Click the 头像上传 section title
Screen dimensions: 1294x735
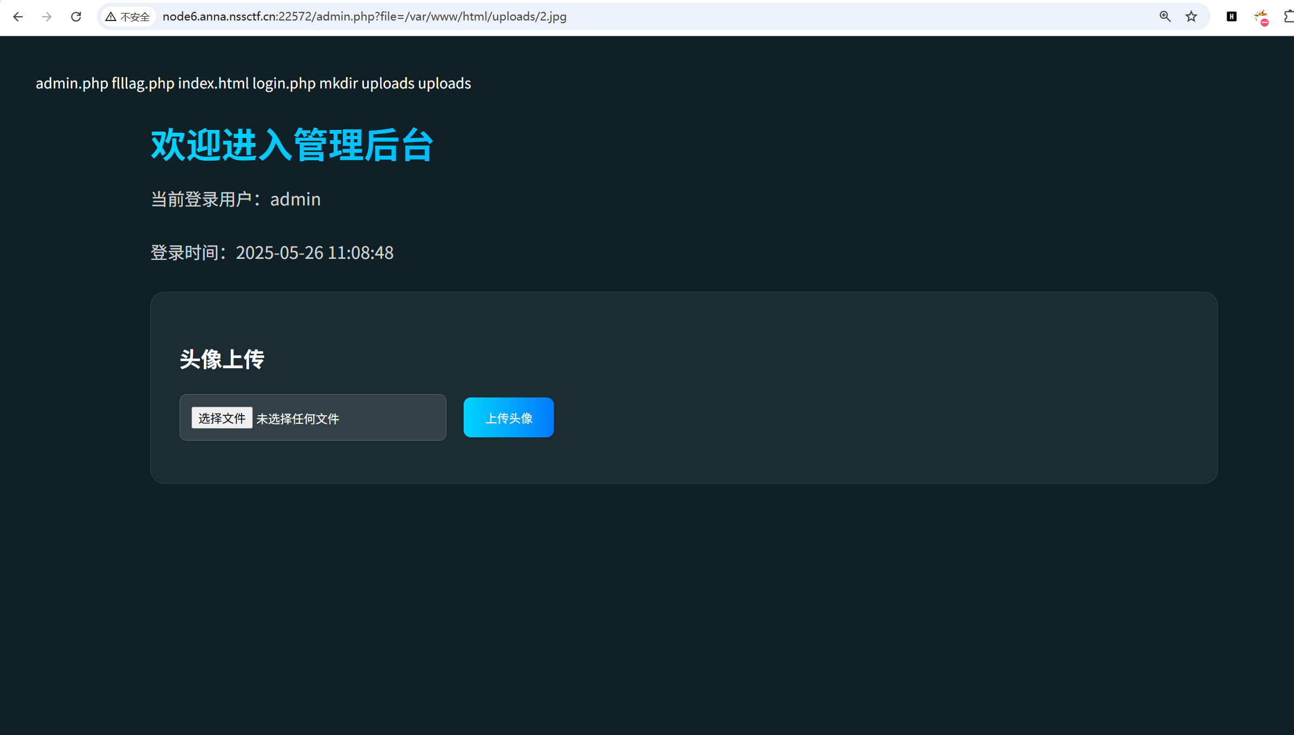pos(222,359)
